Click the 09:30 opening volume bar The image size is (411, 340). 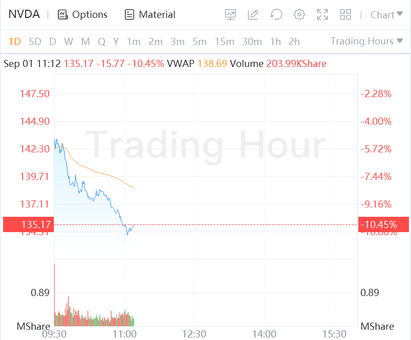coord(54,294)
